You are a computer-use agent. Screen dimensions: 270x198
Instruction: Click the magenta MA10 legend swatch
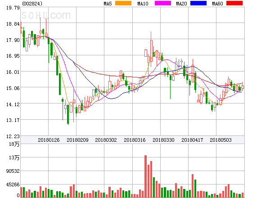(163, 3)
